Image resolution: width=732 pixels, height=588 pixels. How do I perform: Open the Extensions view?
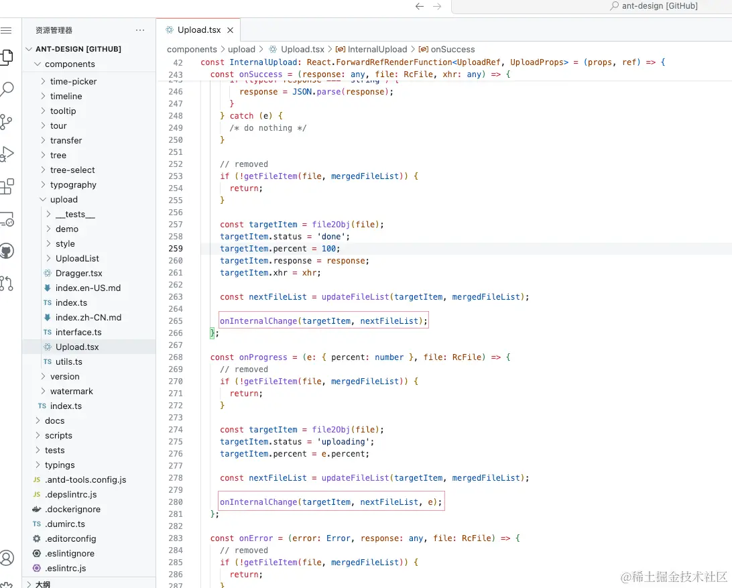pos(7,186)
